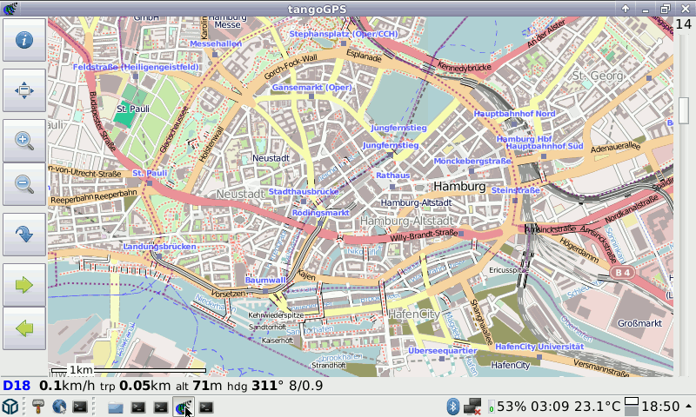Open the cube-shaped start menu icon
Image resolution: width=696 pixels, height=417 pixels.
click(x=10, y=407)
